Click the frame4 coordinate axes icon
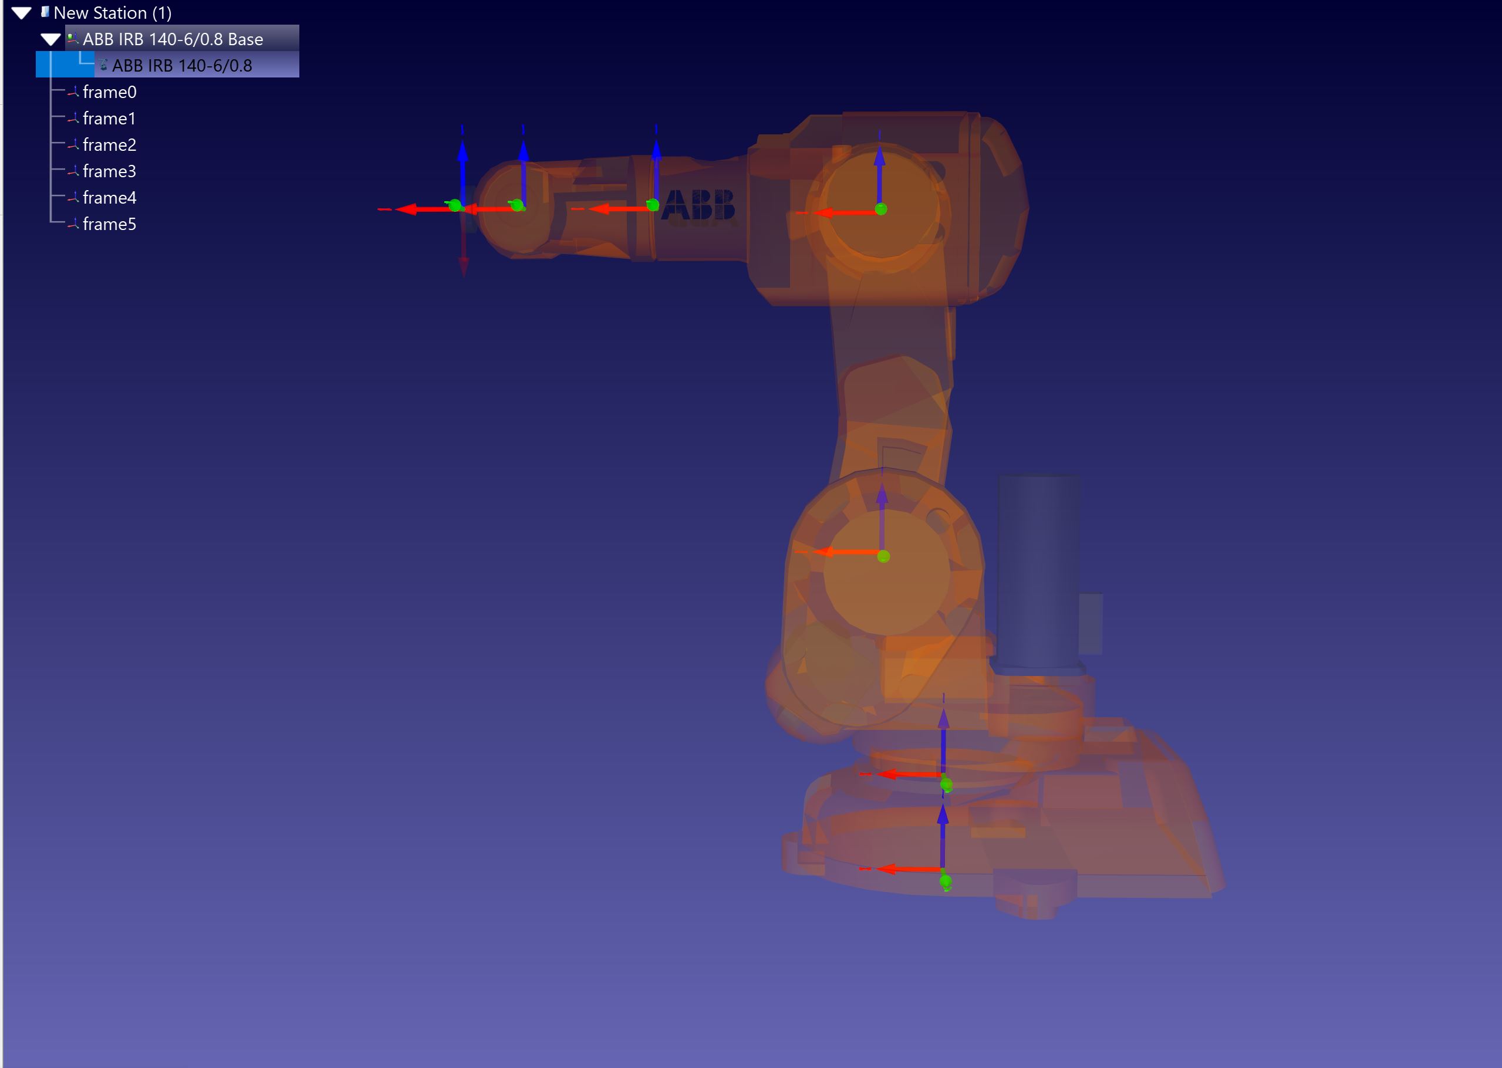This screenshot has height=1068, width=1502. coord(73,197)
